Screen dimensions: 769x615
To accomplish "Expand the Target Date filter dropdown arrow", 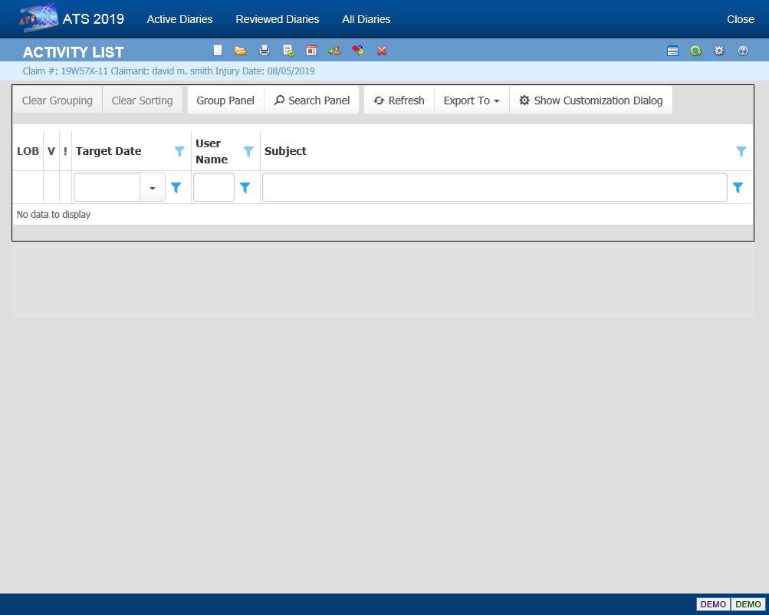I will (x=153, y=188).
